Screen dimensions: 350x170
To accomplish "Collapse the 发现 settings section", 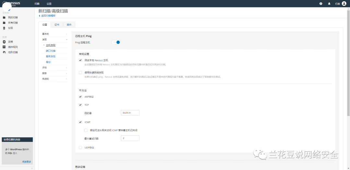I will tap(54, 39).
